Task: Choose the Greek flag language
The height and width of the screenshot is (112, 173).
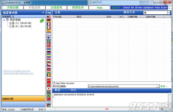Action: pyautogui.click(x=49, y=34)
